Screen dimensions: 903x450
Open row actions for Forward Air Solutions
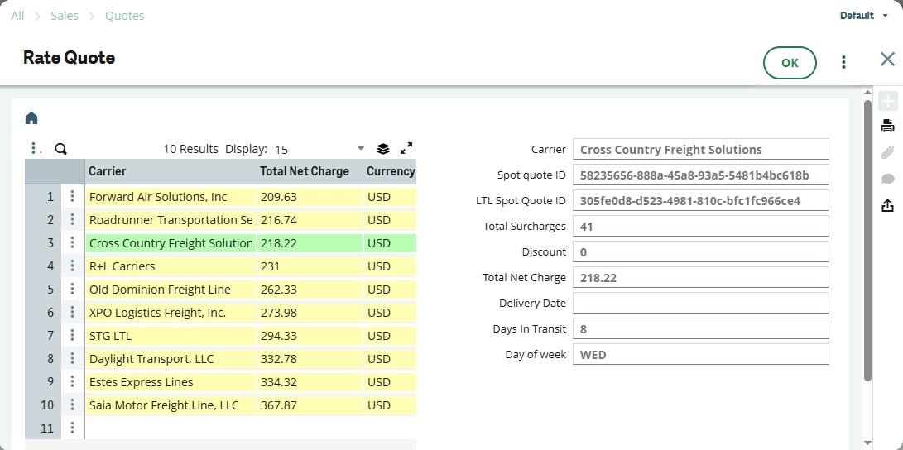coord(73,197)
